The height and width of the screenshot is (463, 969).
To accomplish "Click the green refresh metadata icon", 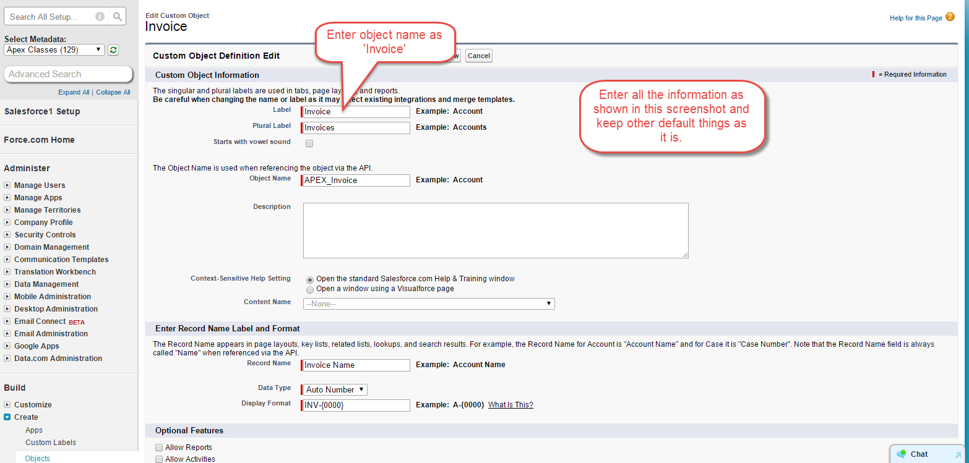I will tap(113, 50).
